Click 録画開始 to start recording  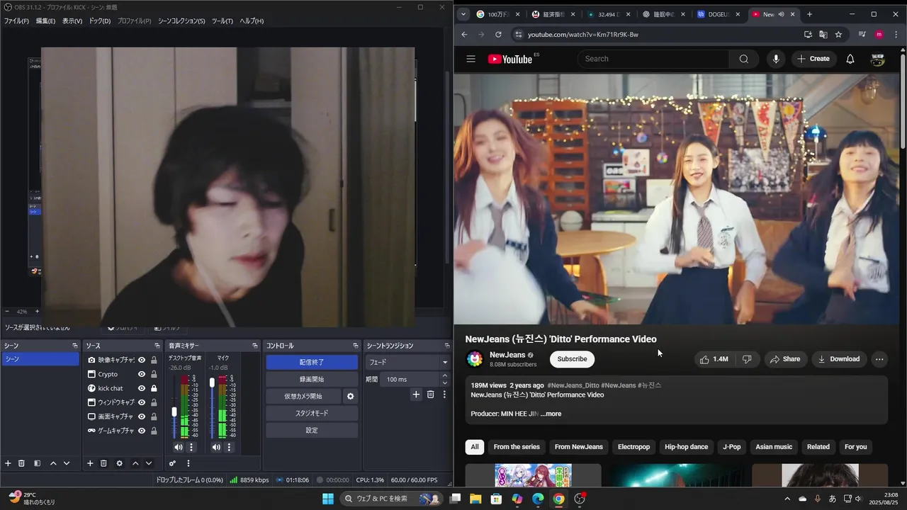coord(312,379)
